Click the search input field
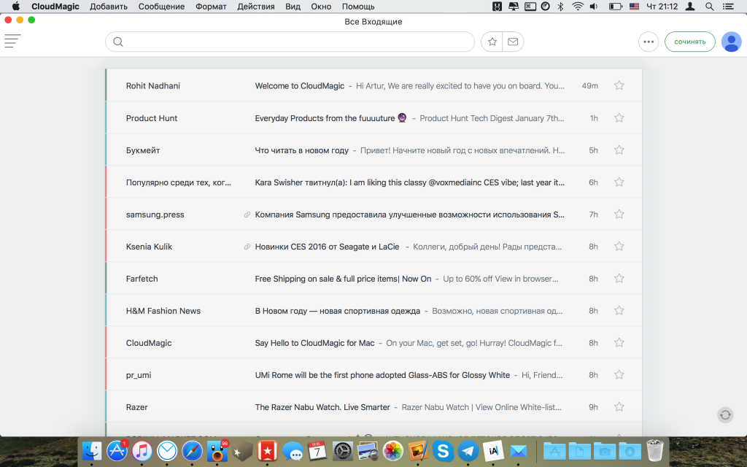Screen dimensions: 747x467 click(x=292, y=42)
